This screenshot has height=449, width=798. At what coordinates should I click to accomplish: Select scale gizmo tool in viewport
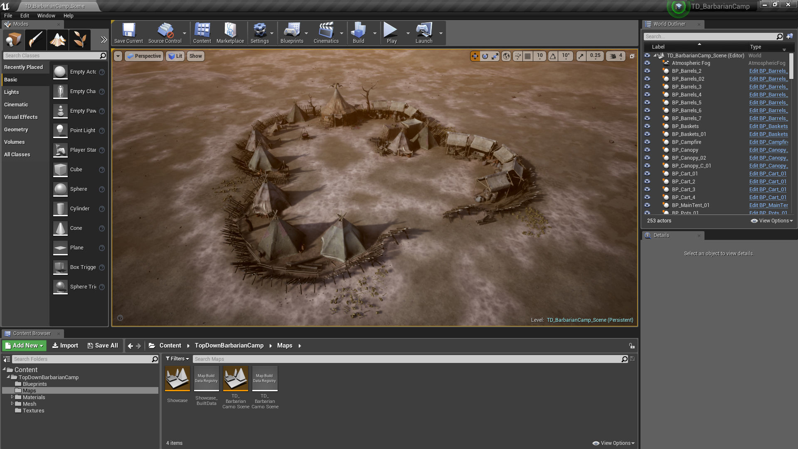click(x=495, y=56)
